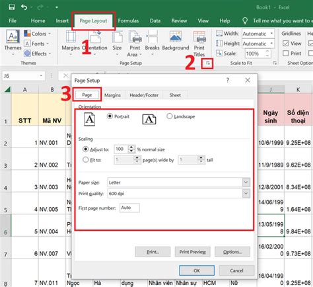Open the Undo history dropdown arrow
The width and height of the screenshot is (313, 287).
coord(31,7)
